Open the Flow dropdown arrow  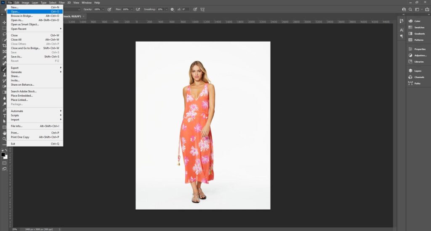[132, 9]
